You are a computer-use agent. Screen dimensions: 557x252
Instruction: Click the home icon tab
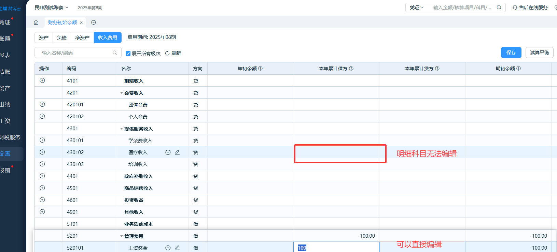pos(36,23)
